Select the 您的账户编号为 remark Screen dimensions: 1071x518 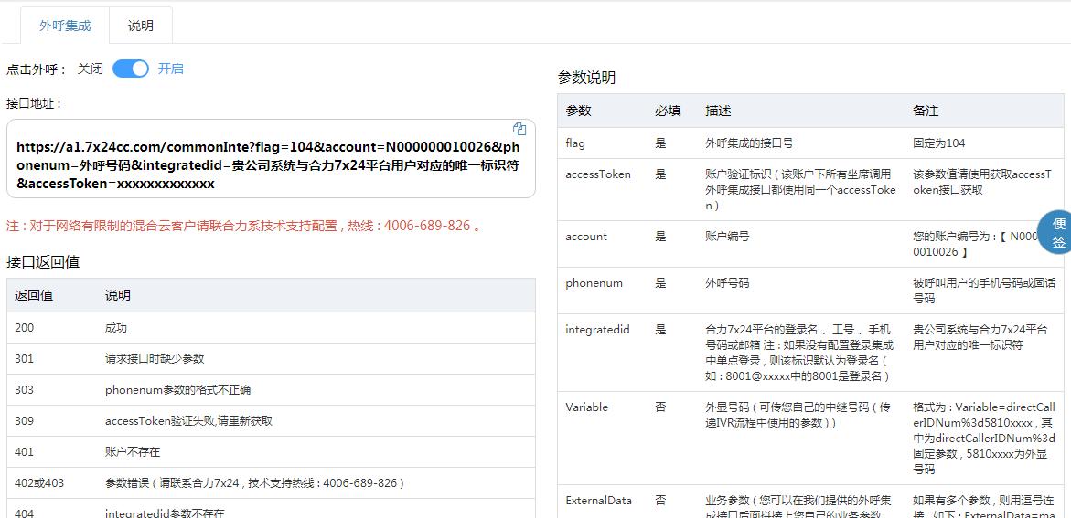(x=975, y=244)
